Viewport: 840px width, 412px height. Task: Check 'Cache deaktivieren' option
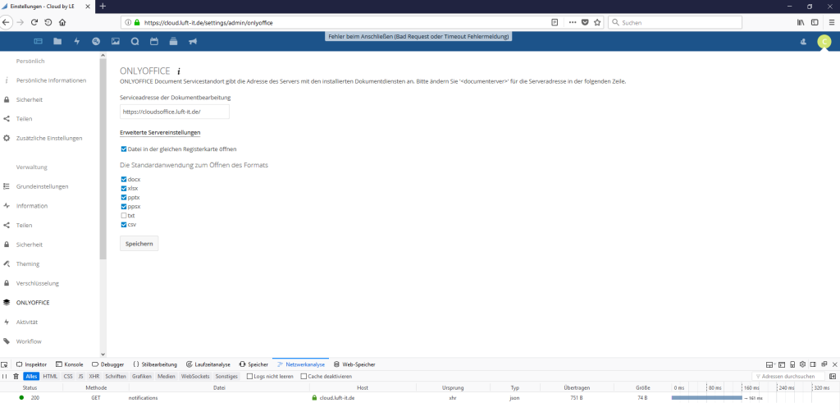[304, 376]
